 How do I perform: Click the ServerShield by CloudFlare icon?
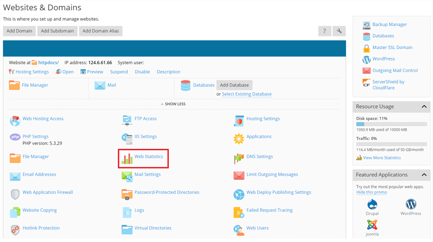point(366,83)
